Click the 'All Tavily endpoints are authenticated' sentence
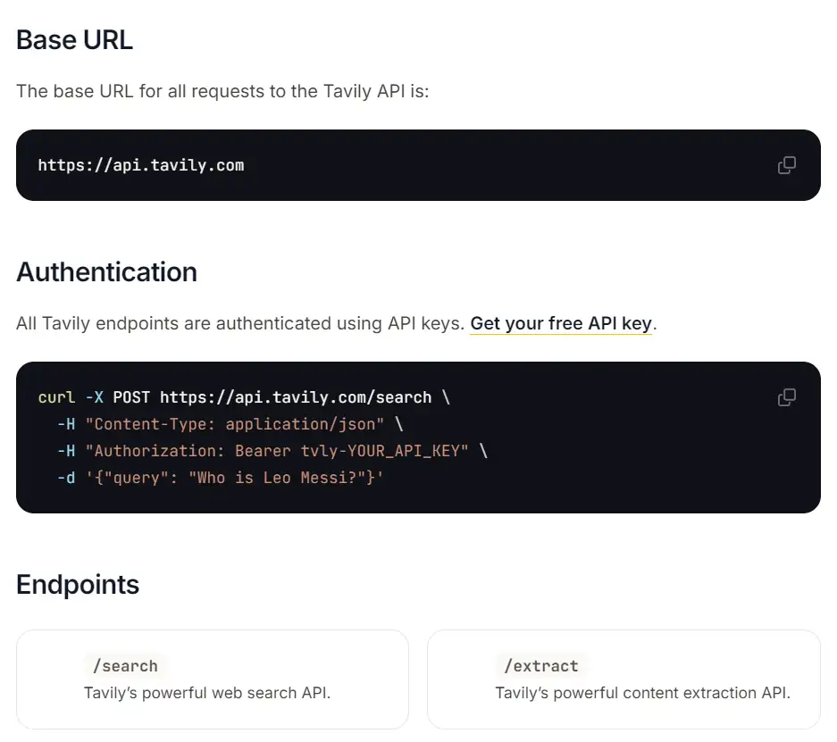 pyautogui.click(x=240, y=323)
